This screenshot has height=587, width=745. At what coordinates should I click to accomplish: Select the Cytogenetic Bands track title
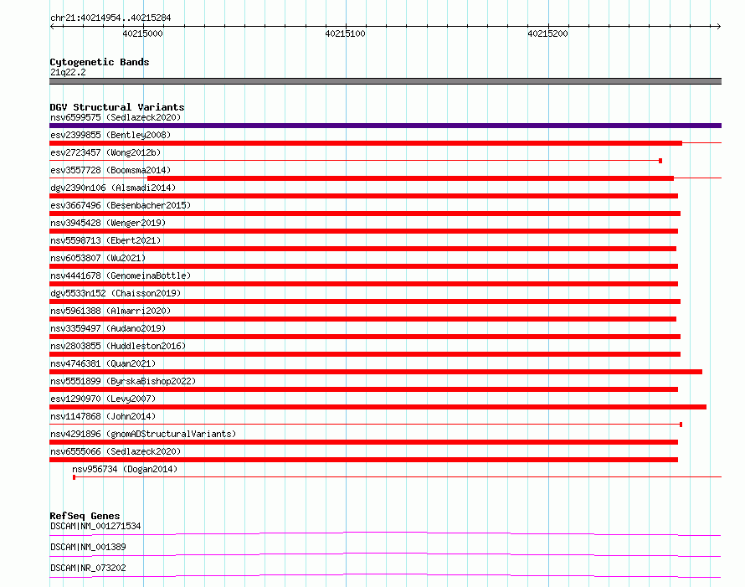coord(100,62)
